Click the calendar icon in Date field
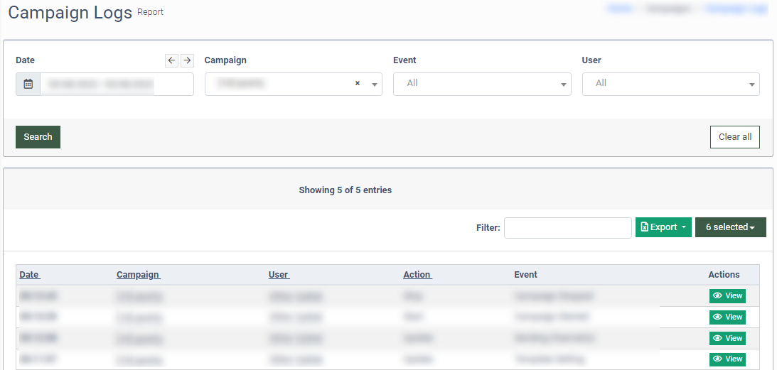777x370 pixels. point(28,84)
